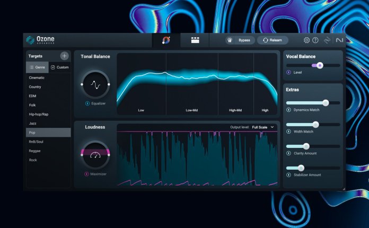The height and width of the screenshot is (228, 369).
Task: Click the Low band in Tonal Balance graph
Action: [142, 84]
